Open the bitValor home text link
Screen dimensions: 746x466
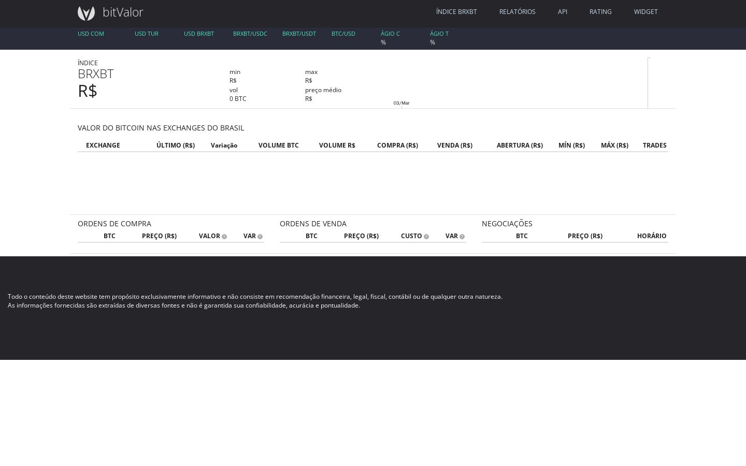click(123, 12)
